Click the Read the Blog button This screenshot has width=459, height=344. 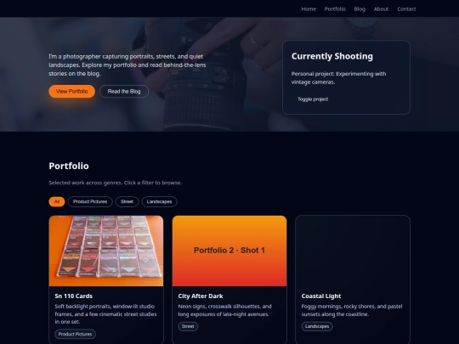point(124,91)
